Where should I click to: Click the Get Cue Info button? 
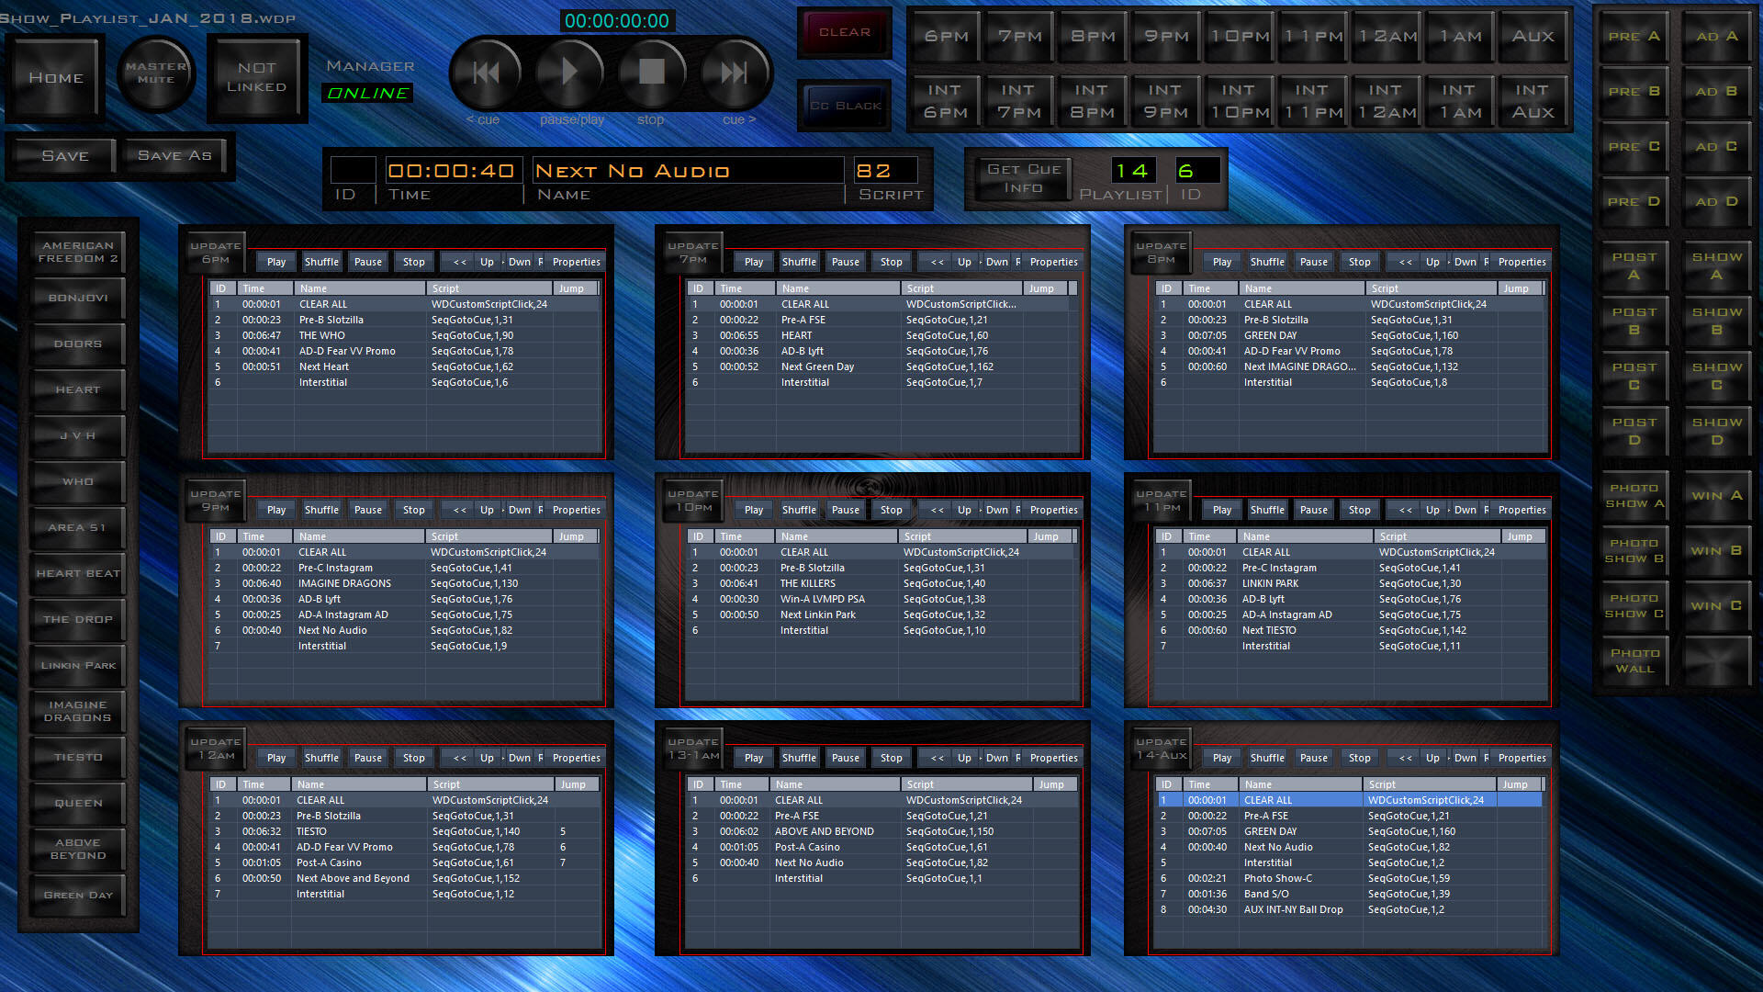coord(1023,178)
